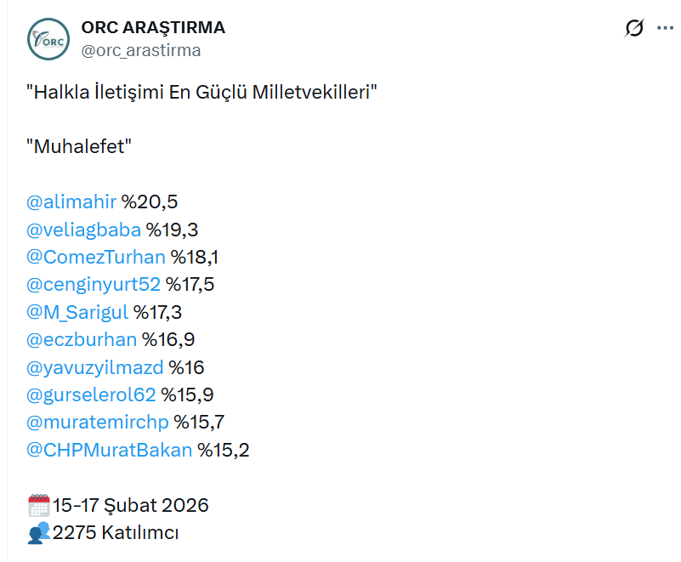This screenshot has height=562, width=681.
Task: Click the "Muhalefet" text line
Action: tap(80, 146)
